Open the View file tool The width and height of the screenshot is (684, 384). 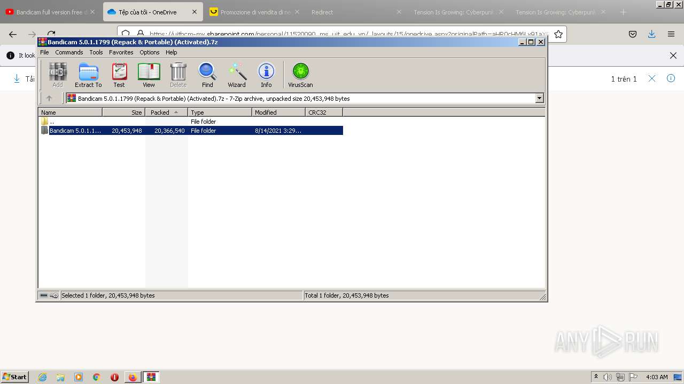(149, 75)
